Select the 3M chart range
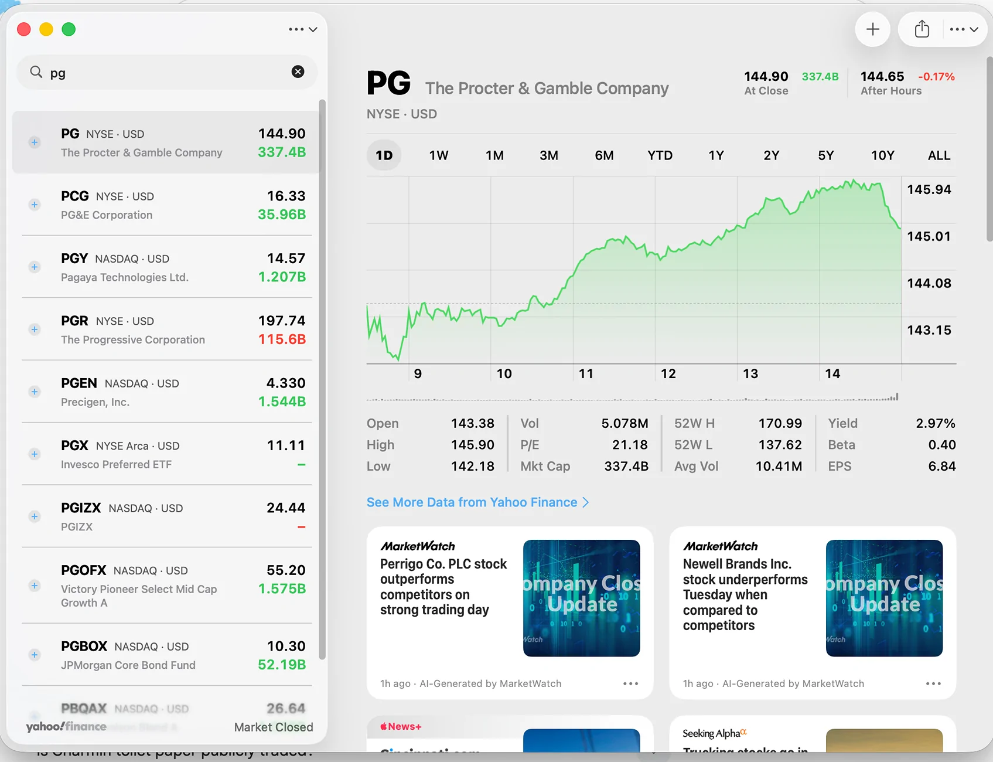 pos(549,155)
